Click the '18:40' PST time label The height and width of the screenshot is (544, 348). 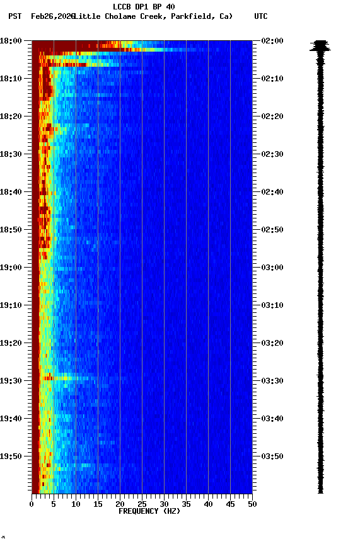tap(11, 192)
